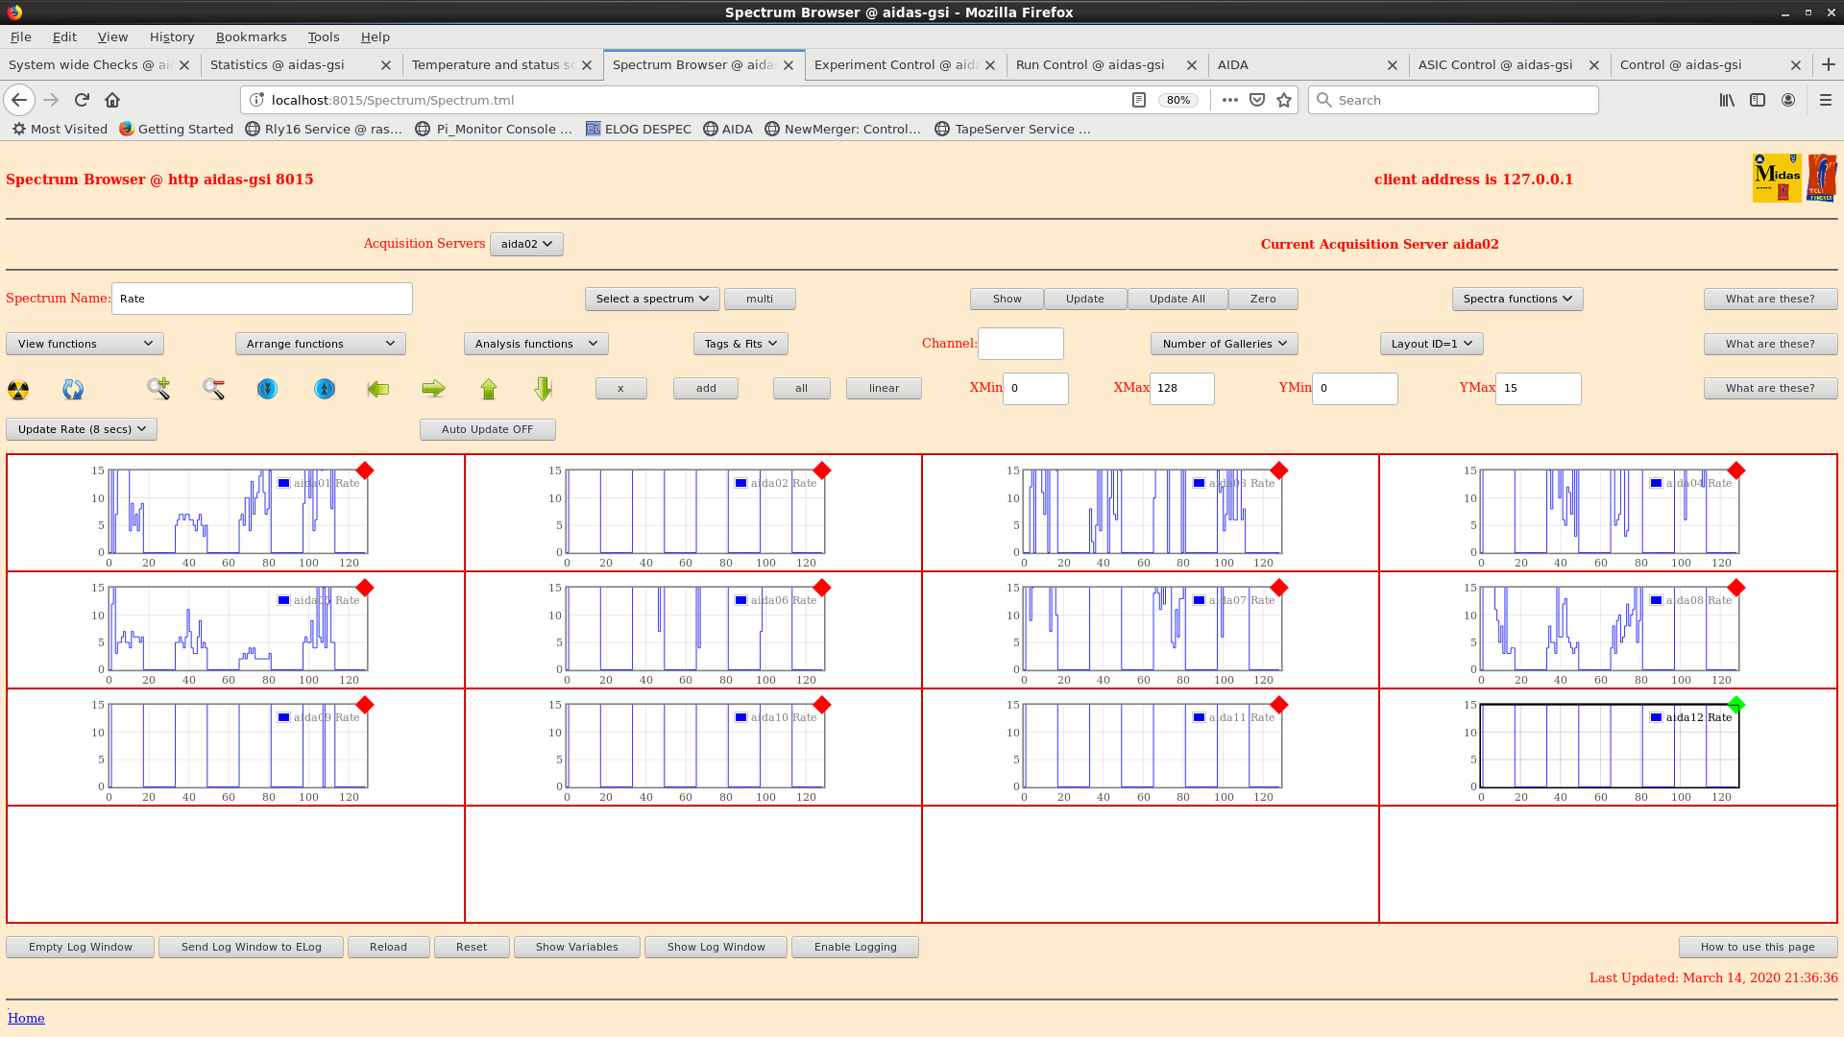The height and width of the screenshot is (1037, 1844).
Task: Click the green right arrow icon
Action: (x=433, y=389)
